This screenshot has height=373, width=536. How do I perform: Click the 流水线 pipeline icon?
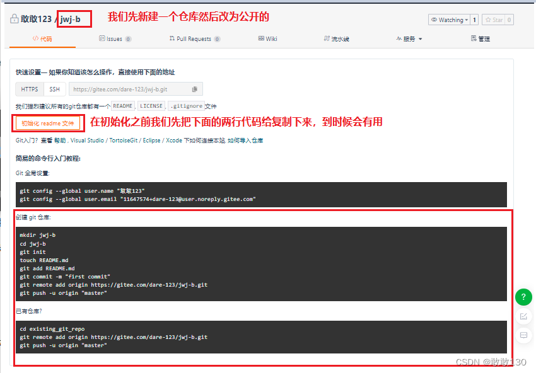[327, 38]
